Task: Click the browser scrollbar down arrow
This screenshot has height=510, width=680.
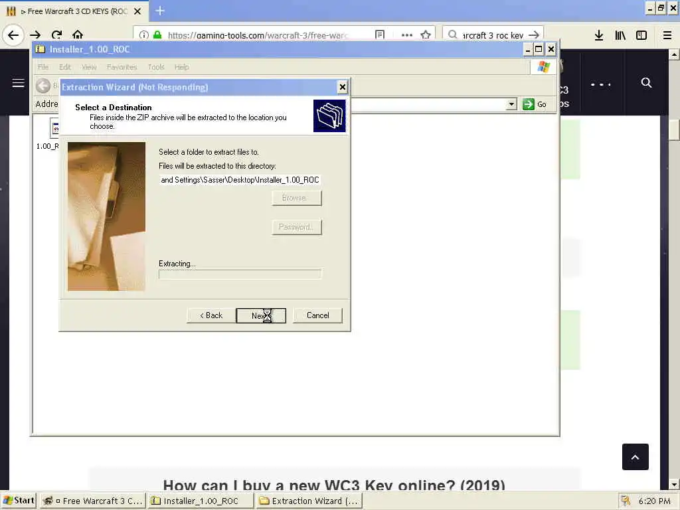Action: (674, 484)
